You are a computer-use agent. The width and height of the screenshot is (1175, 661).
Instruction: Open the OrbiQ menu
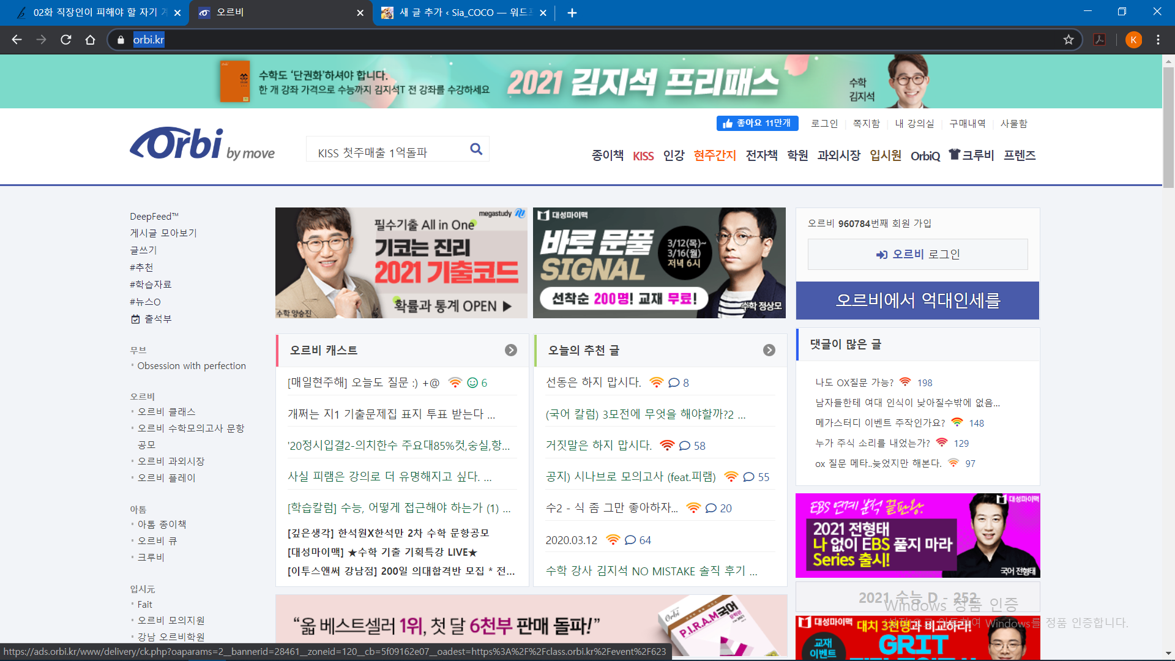925,156
